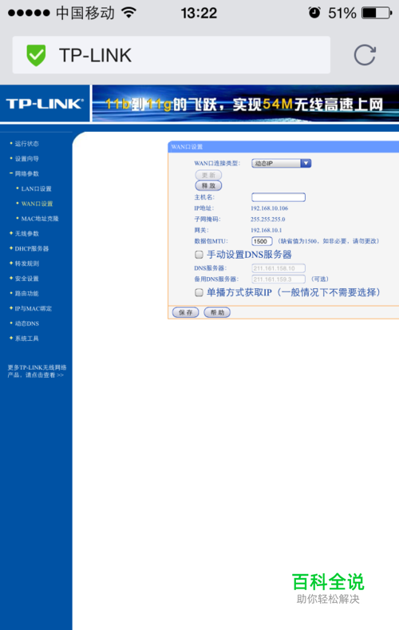This screenshot has width=399, height=630.
Task: Click the 帮助 button
Action: 217,312
